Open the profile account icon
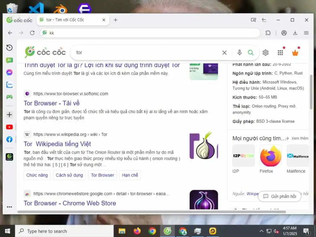 [x=284, y=33]
